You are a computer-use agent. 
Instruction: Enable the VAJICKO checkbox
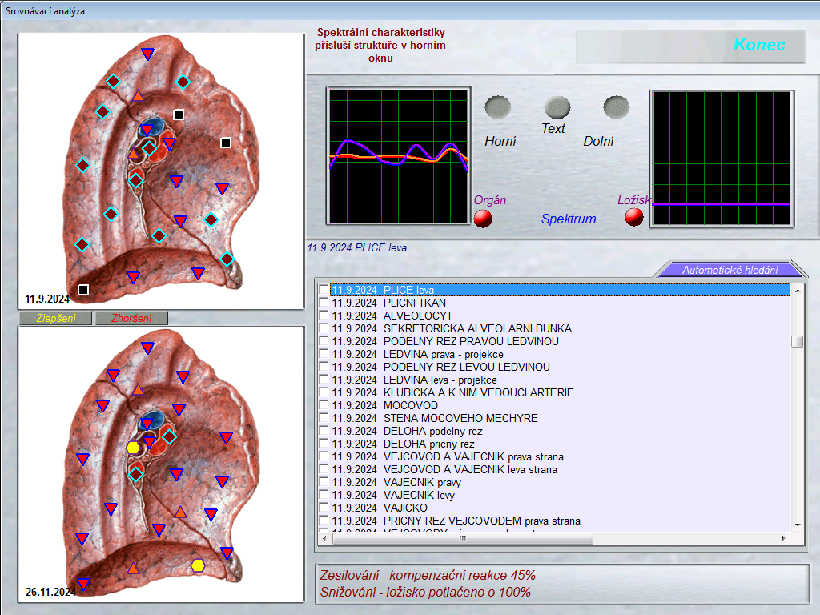pos(324,508)
